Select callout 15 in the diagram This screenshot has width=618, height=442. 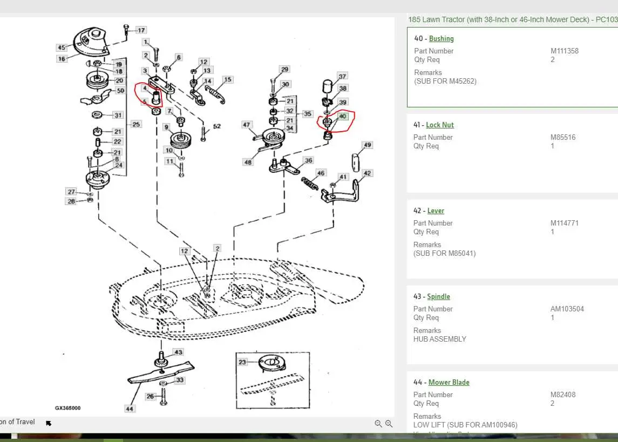227,79
